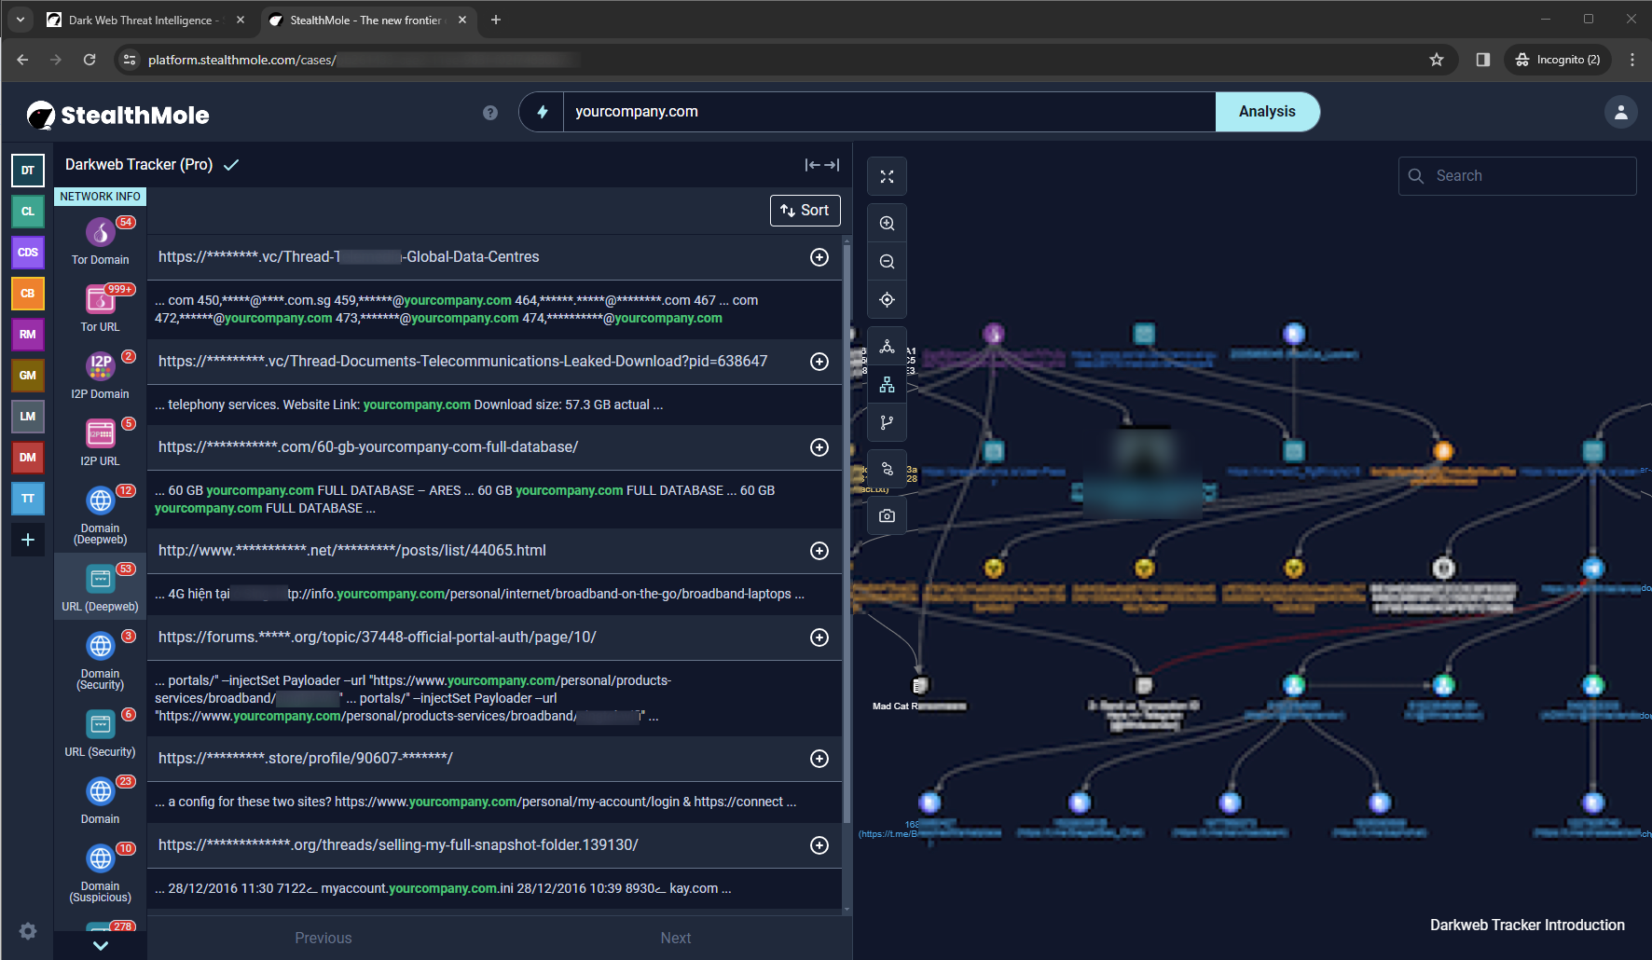Open the RM sidebar module
The image size is (1652, 960).
point(28,335)
